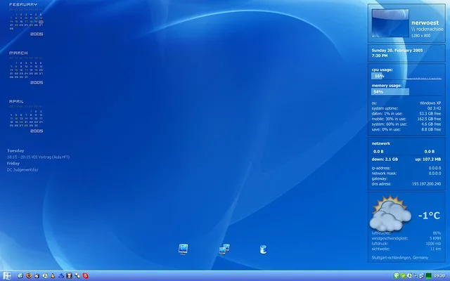Viewport: 450px width, 281px height.
Task: Click the FEBRUARY calendar heading
Action: point(23,5)
